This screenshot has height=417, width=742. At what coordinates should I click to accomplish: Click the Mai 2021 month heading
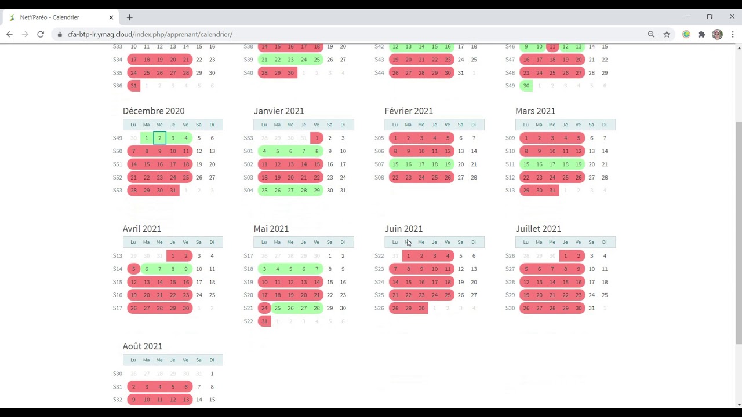click(x=271, y=229)
